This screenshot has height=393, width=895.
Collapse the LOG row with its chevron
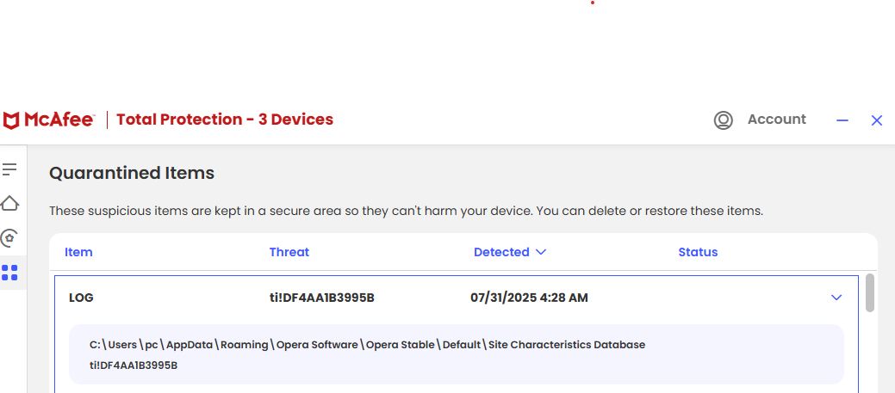836,298
